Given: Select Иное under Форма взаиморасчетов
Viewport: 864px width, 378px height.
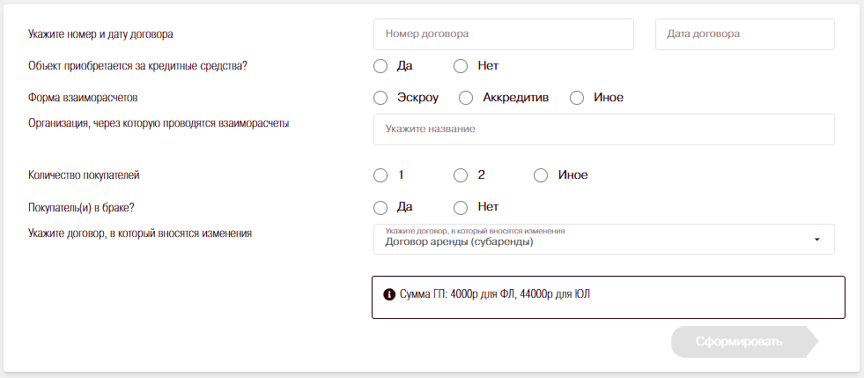Looking at the screenshot, I should [x=577, y=98].
